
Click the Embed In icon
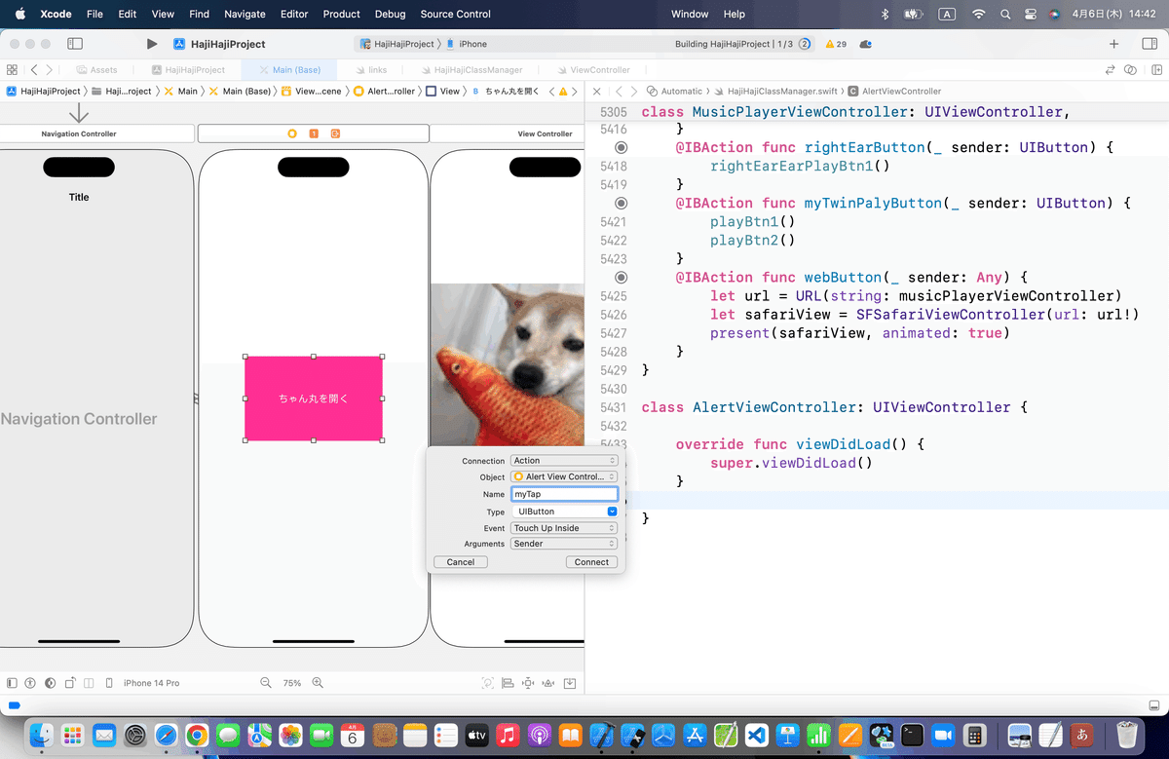pos(571,683)
